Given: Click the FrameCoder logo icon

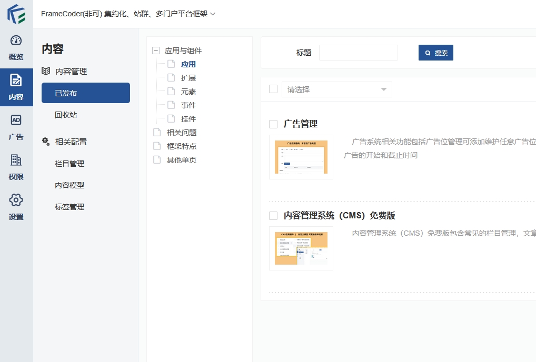Looking at the screenshot, I should tap(16, 14).
